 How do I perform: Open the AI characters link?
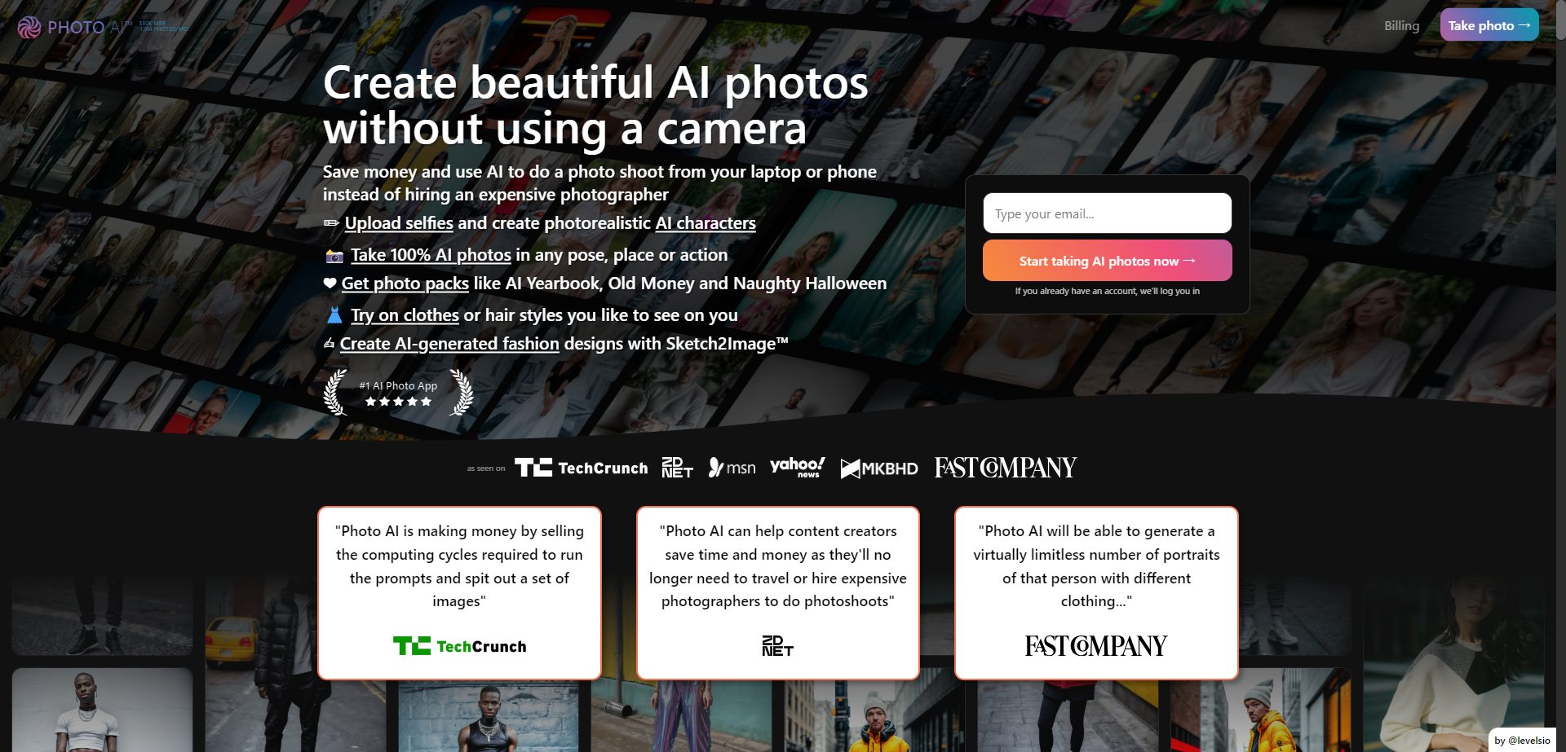coord(706,223)
